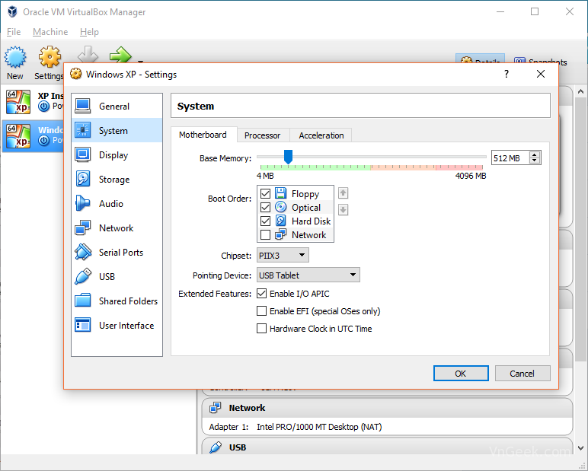Click Adapter 1 Intel PRO/1000 MT Desktop text
This screenshot has height=471, width=588.
[x=296, y=427]
